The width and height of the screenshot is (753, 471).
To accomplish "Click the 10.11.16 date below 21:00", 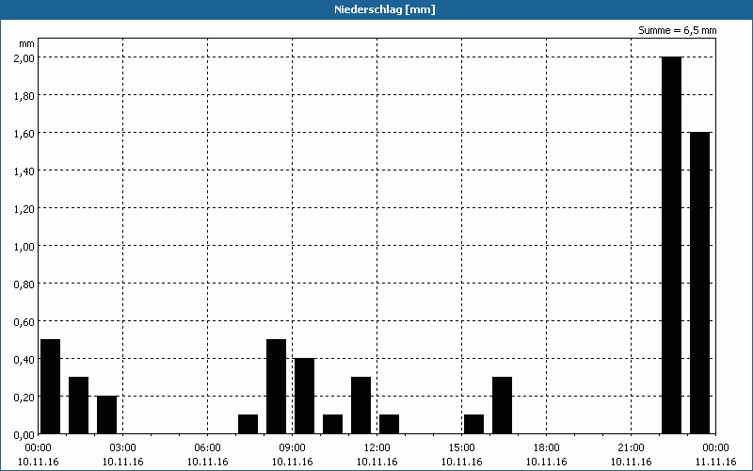I will [631, 462].
